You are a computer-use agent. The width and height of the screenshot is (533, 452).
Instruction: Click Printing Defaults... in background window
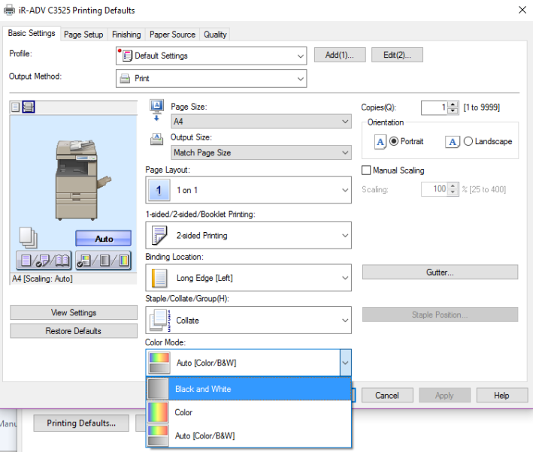tap(81, 423)
